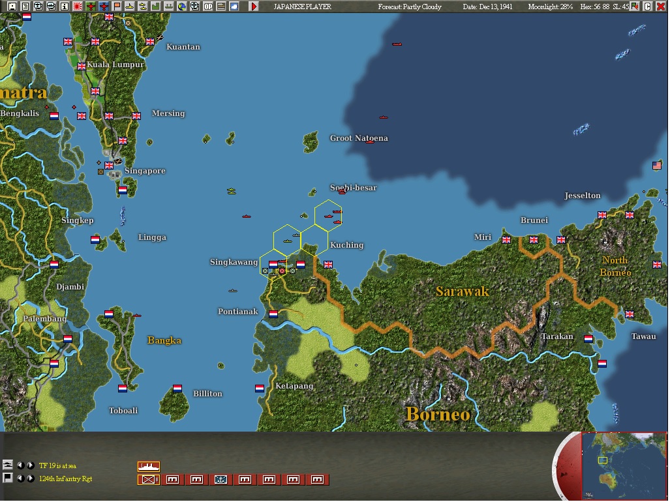Click the Dutch flag at Tarakan
Viewport: 670px width, 502px height.
click(588, 339)
